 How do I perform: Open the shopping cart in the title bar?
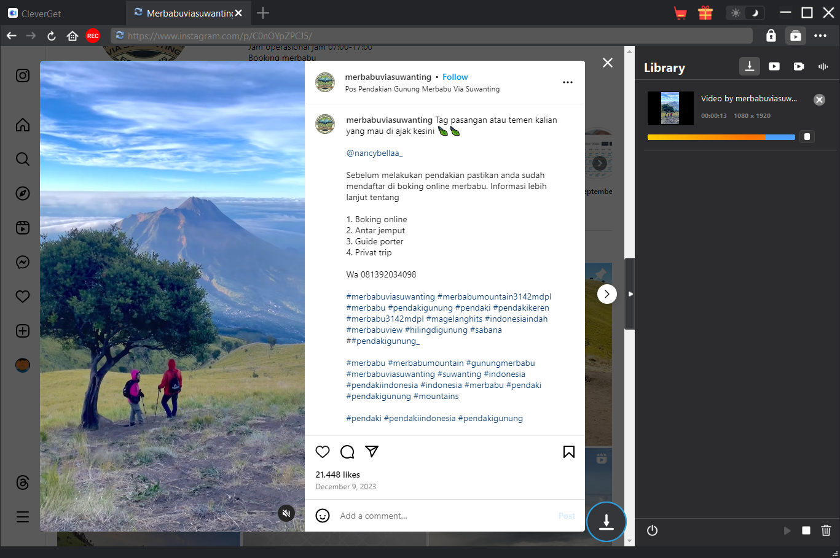pyautogui.click(x=680, y=13)
